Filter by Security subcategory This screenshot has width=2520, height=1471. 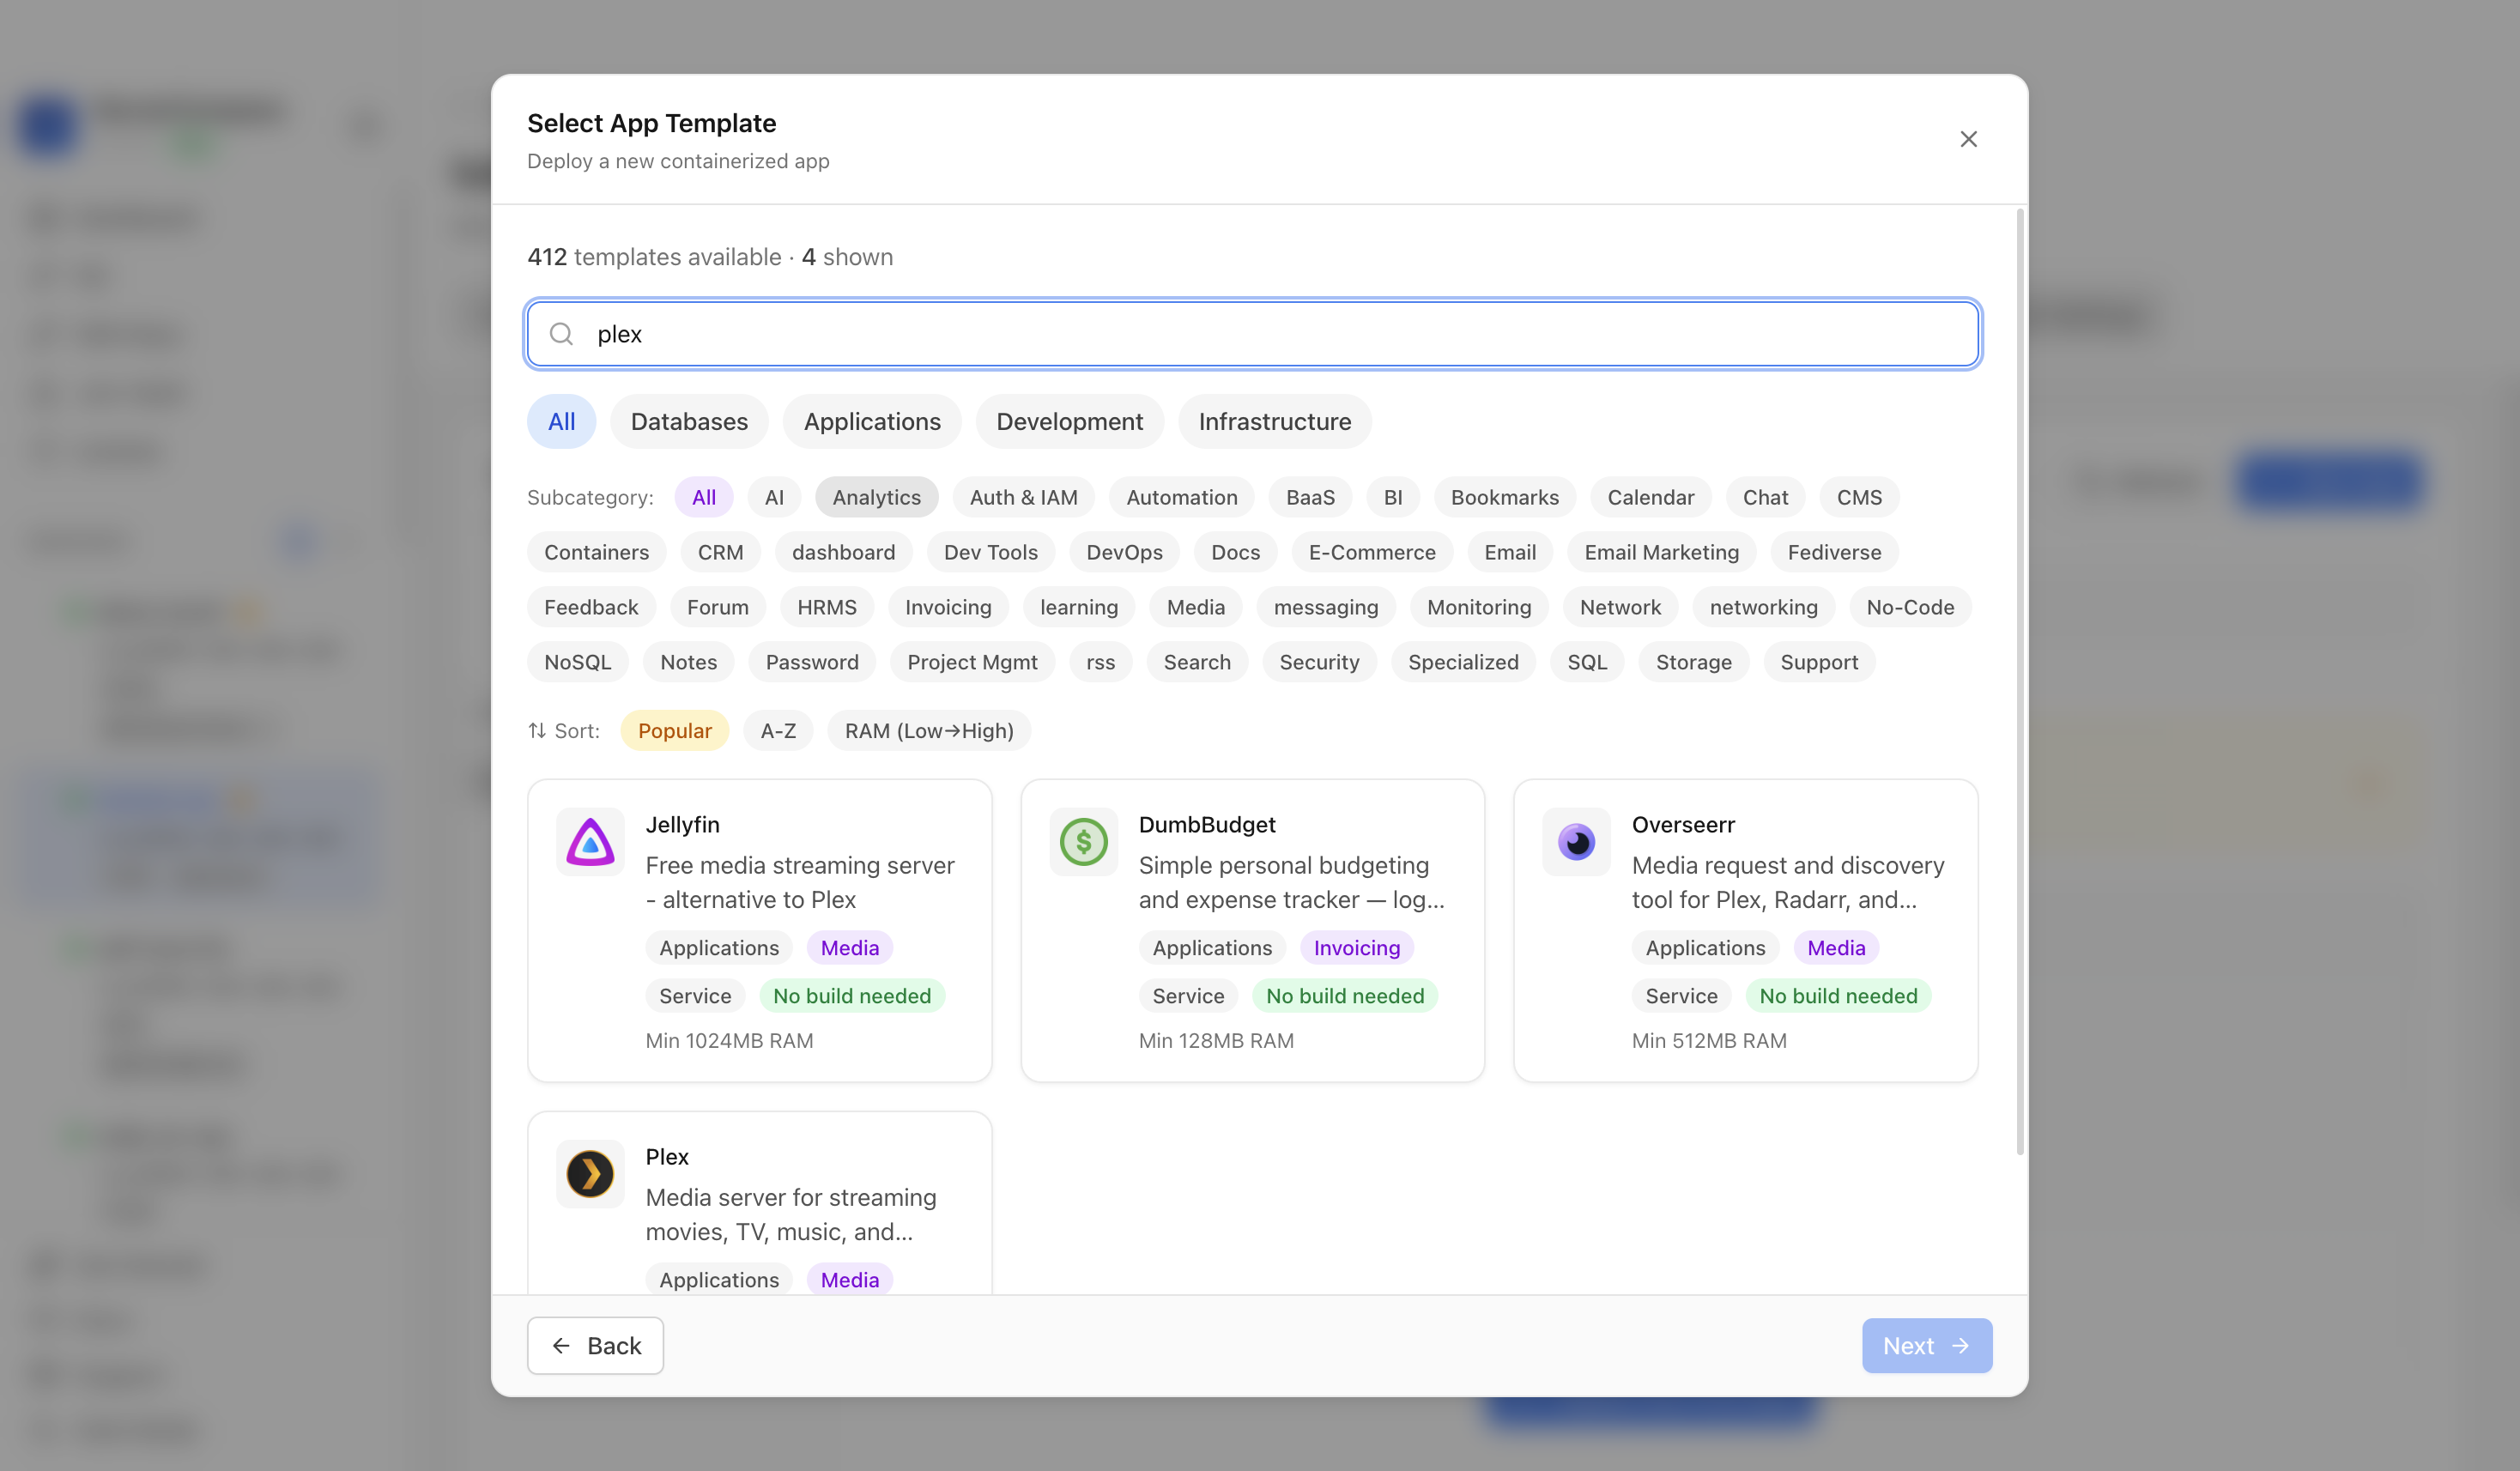point(1318,662)
